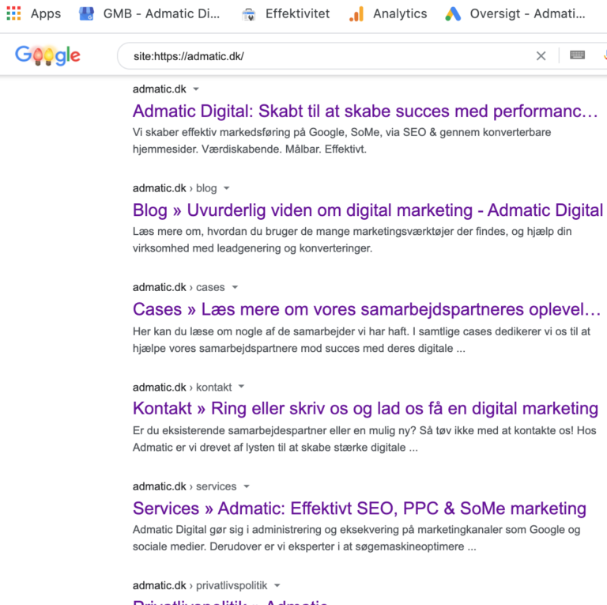Image resolution: width=607 pixels, height=605 pixels.
Task: Open the Blog » Uvurderlig viden result
Action: pyautogui.click(x=368, y=210)
